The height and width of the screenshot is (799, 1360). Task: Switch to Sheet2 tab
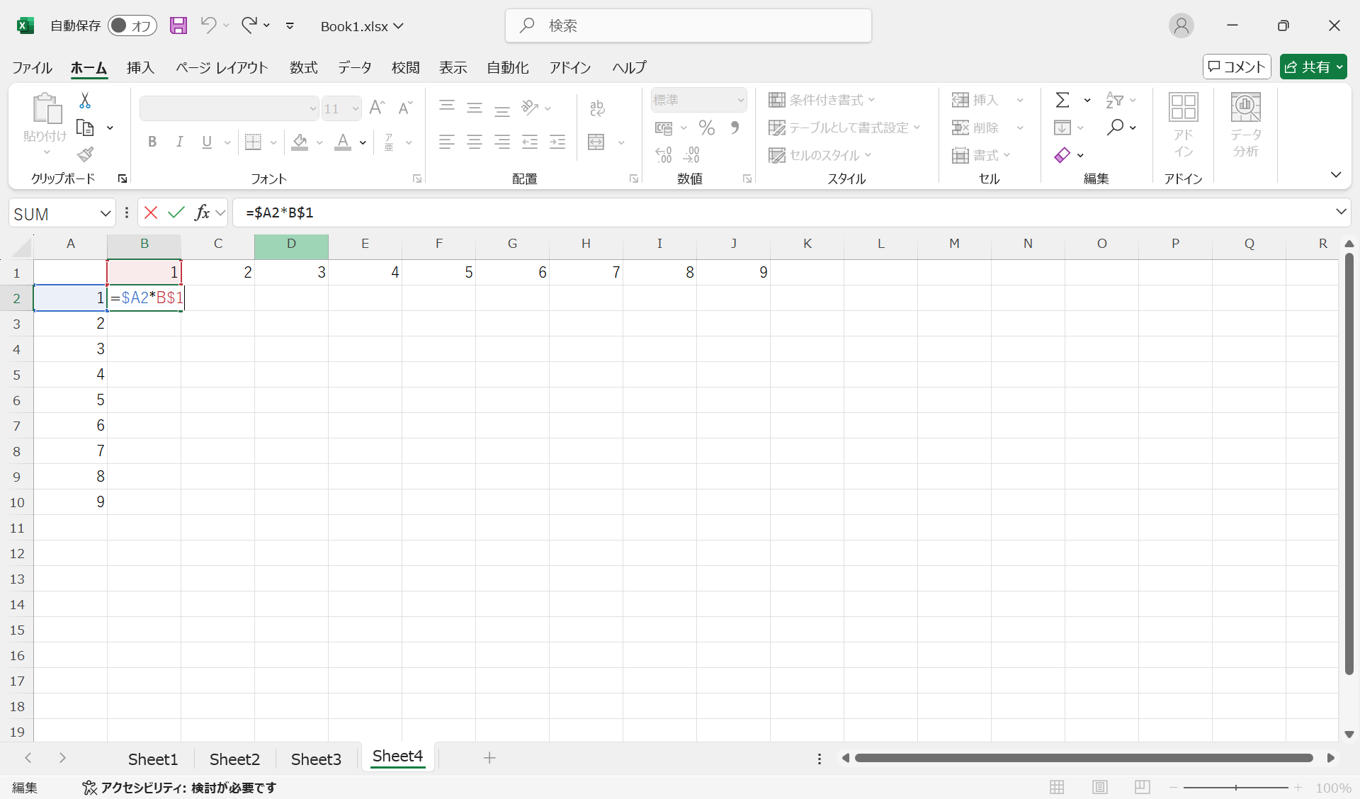(x=234, y=759)
